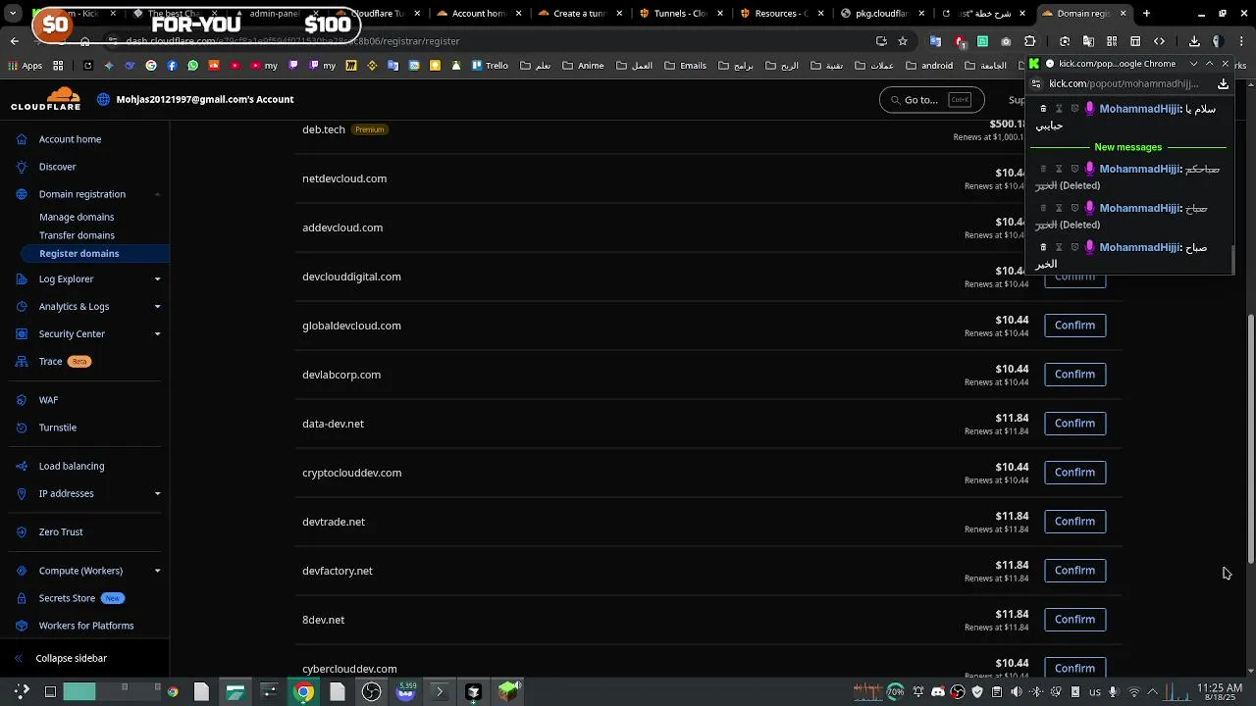The image size is (1256, 706).
Task: Open WAF in sidebar
Action: tap(48, 400)
